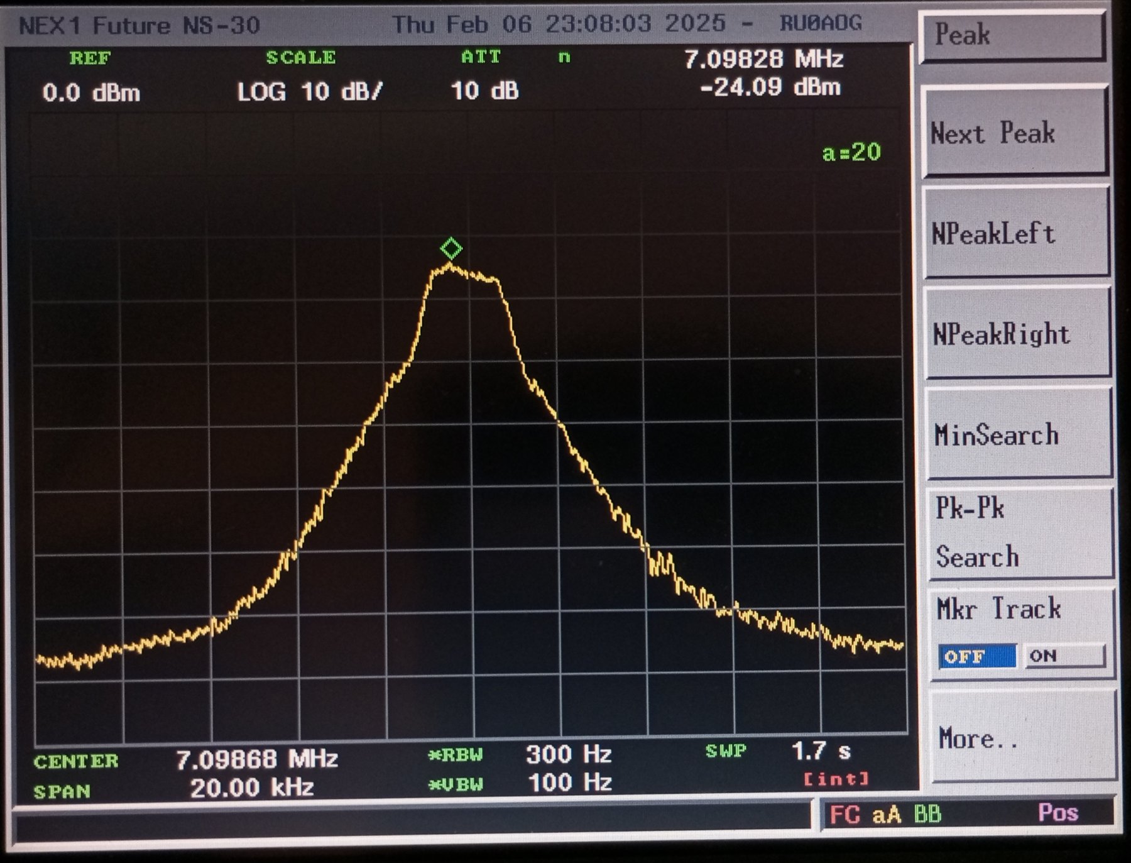Set Mkr Track to OFF
The width and height of the screenshot is (1131, 863).
click(x=976, y=657)
